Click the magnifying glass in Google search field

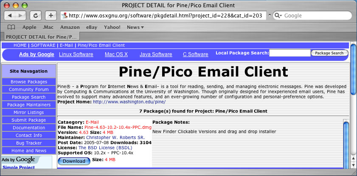[x=278, y=16]
